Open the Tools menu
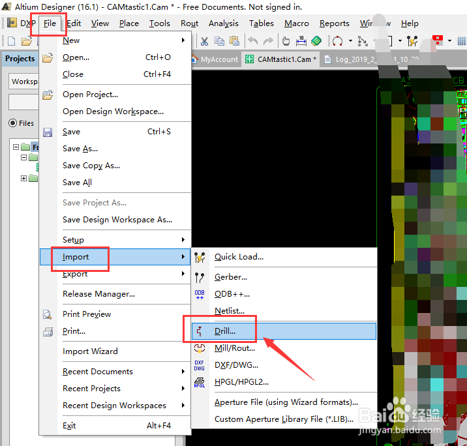The image size is (467, 446). pos(160,23)
